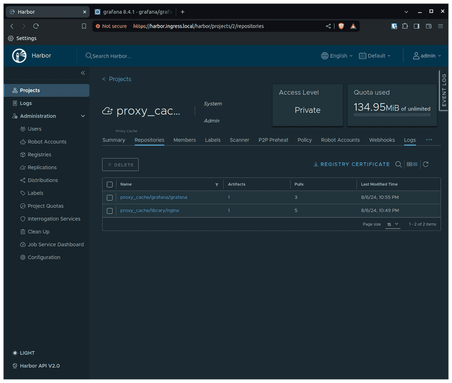
Task: Select Projects in the sidebar
Action: (x=29, y=90)
